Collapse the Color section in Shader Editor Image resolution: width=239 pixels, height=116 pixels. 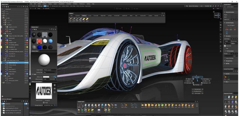click(x=32, y=74)
